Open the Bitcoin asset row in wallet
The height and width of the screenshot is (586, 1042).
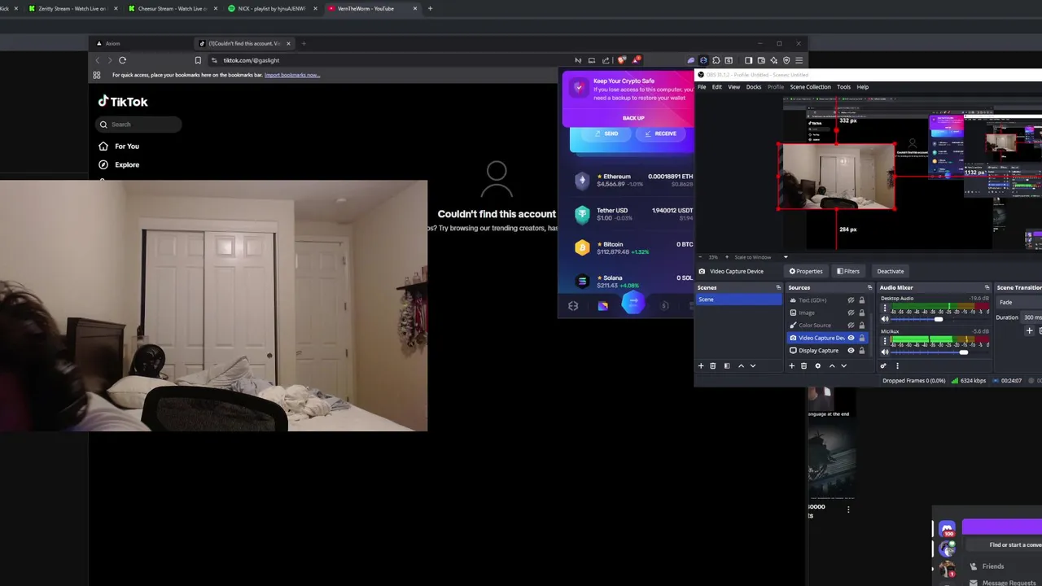pos(633,247)
